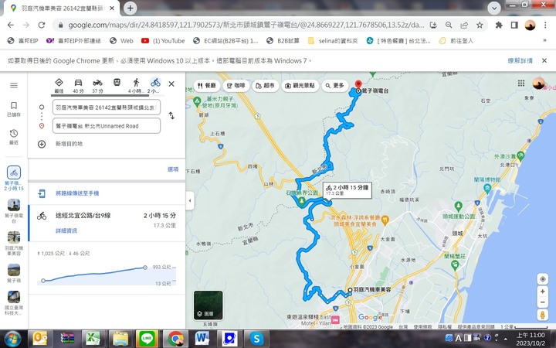Zoom out on the map

click(x=543, y=302)
